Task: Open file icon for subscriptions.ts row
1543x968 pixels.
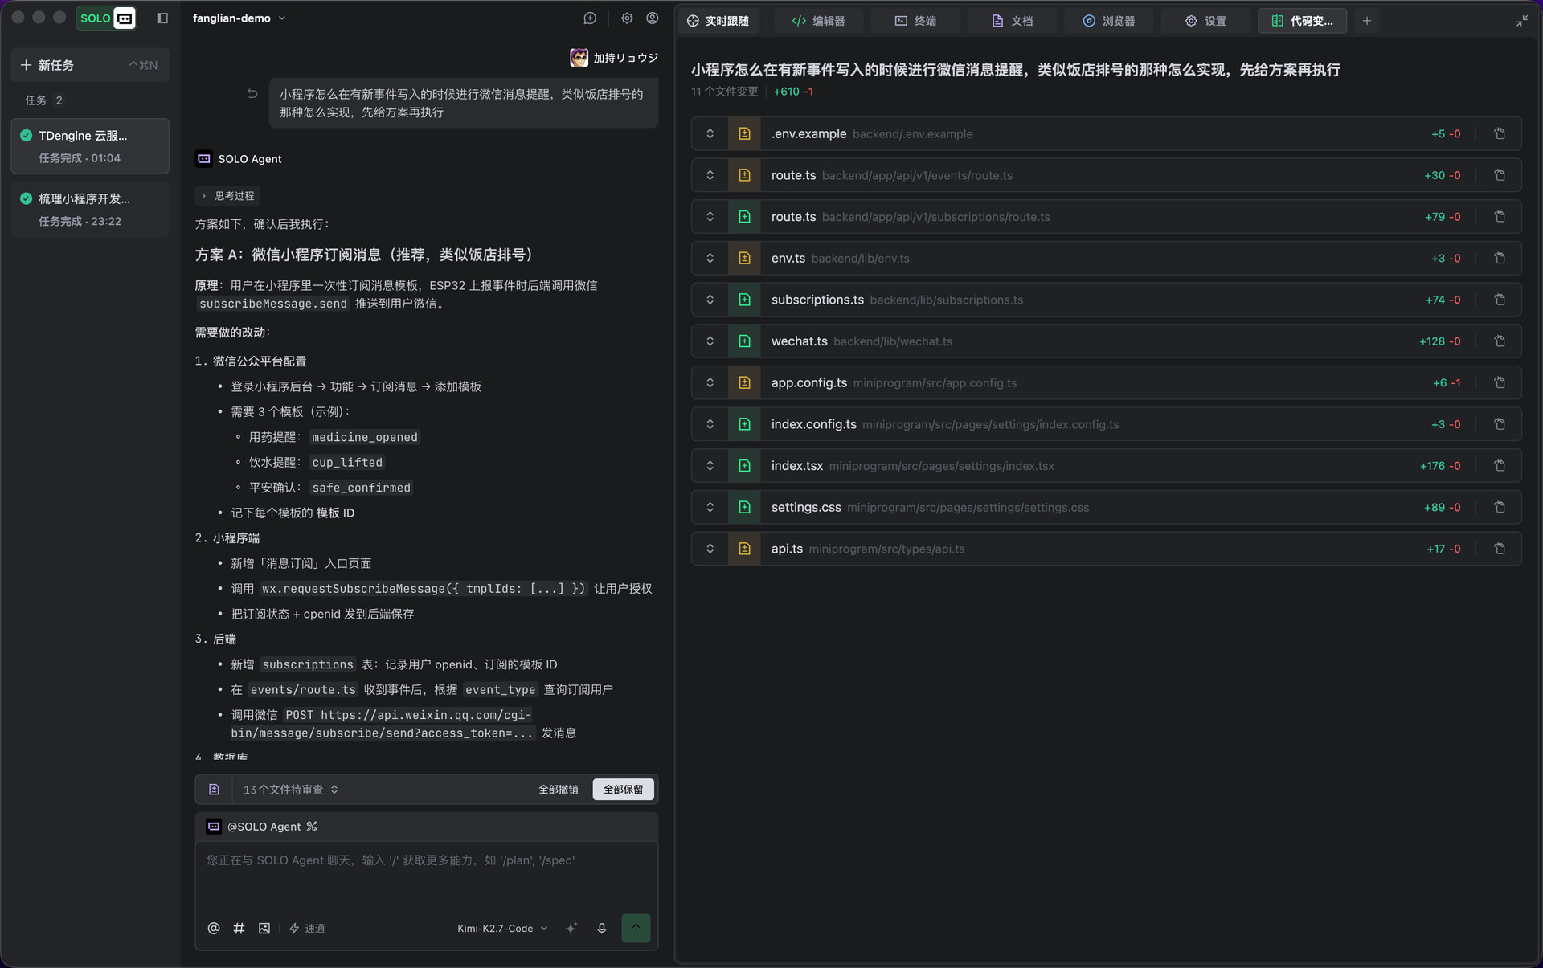Action: pos(1500,300)
